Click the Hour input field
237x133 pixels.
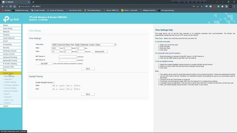[x=56, y=52]
